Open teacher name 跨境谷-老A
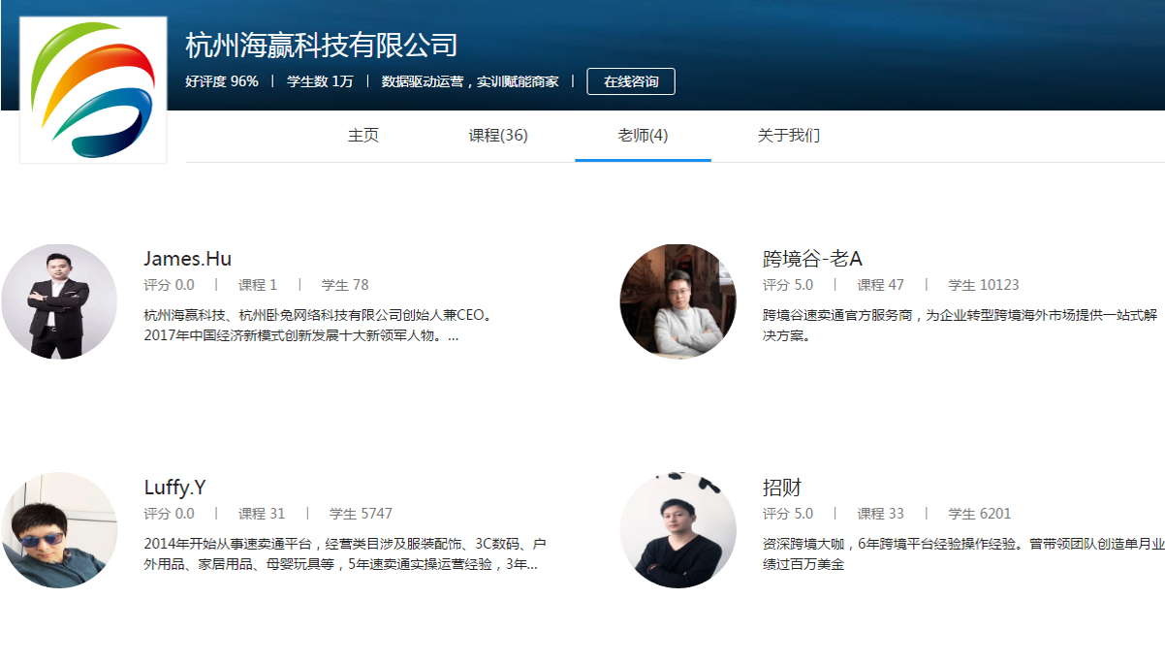The height and width of the screenshot is (662, 1165). (812, 259)
